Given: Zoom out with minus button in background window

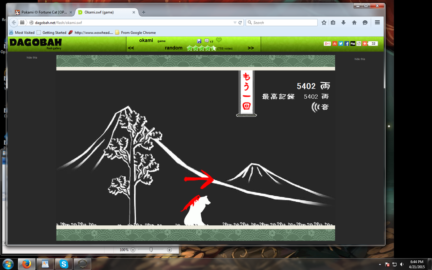Looking at the screenshot, I should [133, 250].
